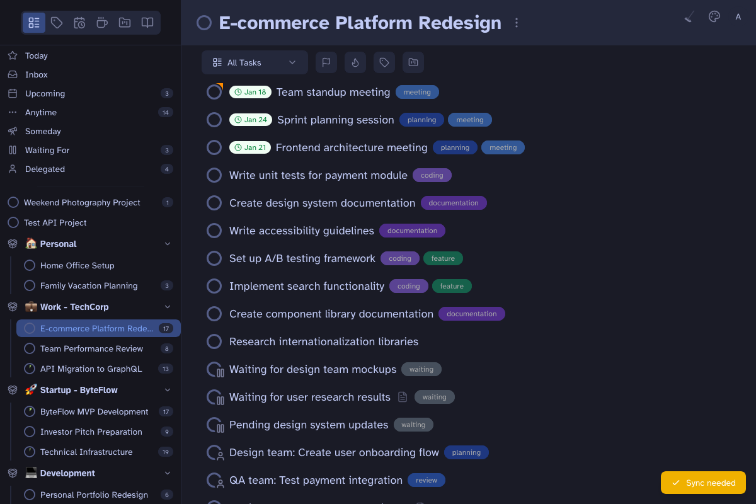Select the tag view icon in the top sidebar
Image resolution: width=756 pixels, height=504 pixels.
coord(57,23)
